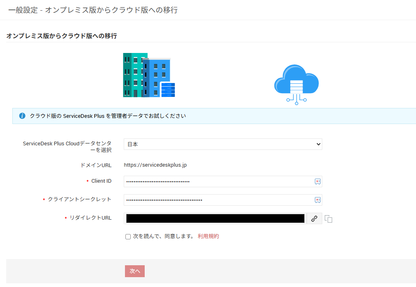Click the 次へ button
The width and height of the screenshot is (416, 287).
pyautogui.click(x=135, y=271)
